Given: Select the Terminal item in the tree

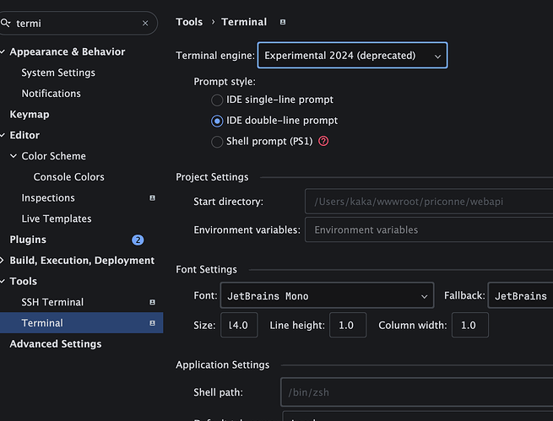Looking at the screenshot, I should [x=81, y=323].
